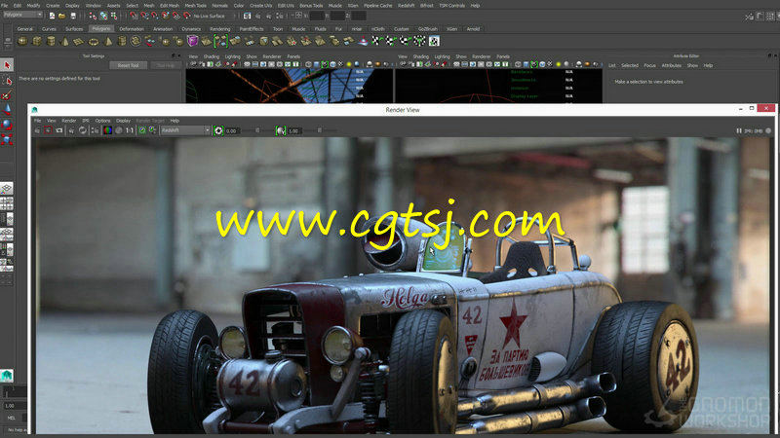Open the File menu in the main menu bar

[5, 6]
